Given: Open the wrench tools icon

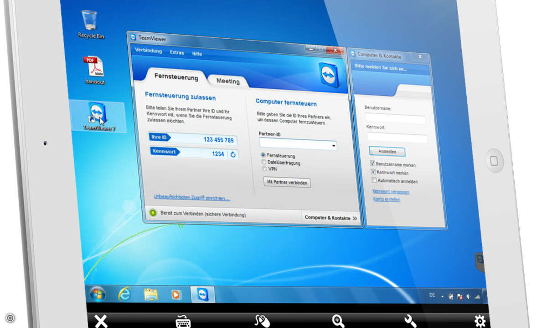Looking at the screenshot, I should point(410,321).
